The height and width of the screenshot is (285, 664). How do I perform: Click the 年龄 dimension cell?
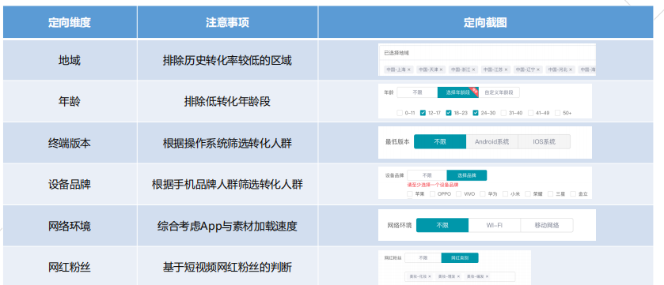pyautogui.click(x=70, y=102)
